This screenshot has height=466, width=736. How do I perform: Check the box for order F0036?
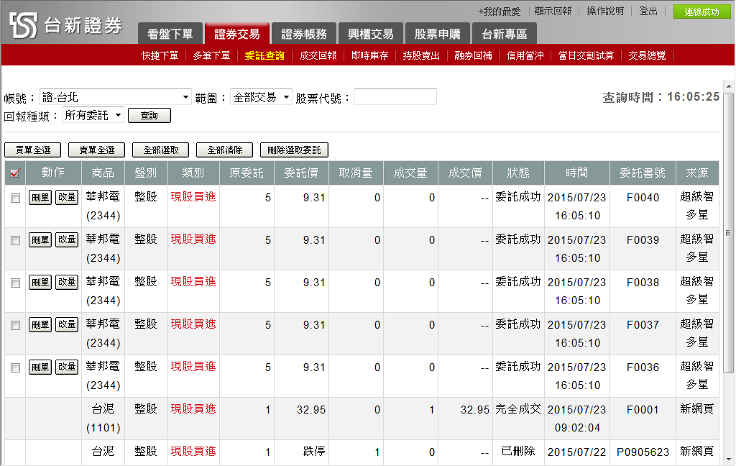coord(15,368)
